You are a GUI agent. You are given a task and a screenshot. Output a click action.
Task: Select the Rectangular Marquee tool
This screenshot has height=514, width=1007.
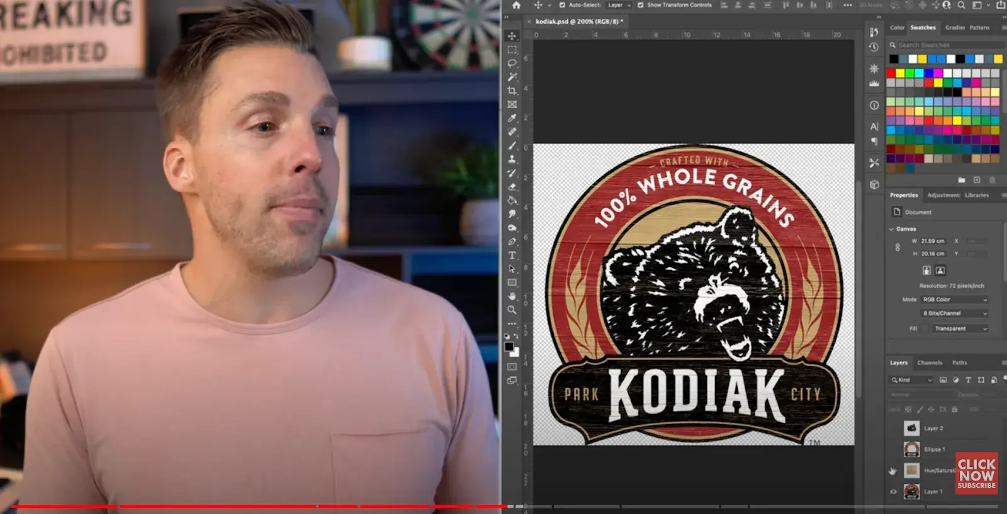click(512, 49)
